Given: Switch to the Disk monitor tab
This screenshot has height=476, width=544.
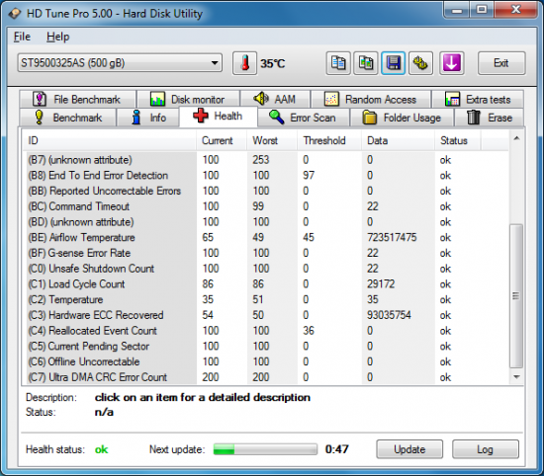Looking at the screenshot, I should [188, 99].
